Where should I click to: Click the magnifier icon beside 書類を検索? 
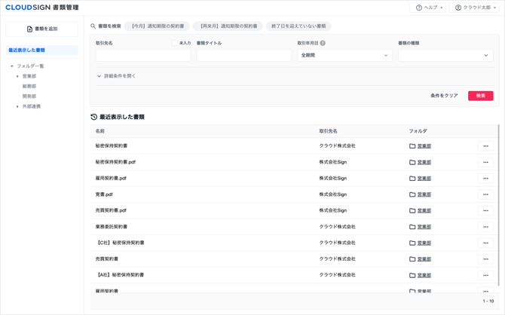93,26
